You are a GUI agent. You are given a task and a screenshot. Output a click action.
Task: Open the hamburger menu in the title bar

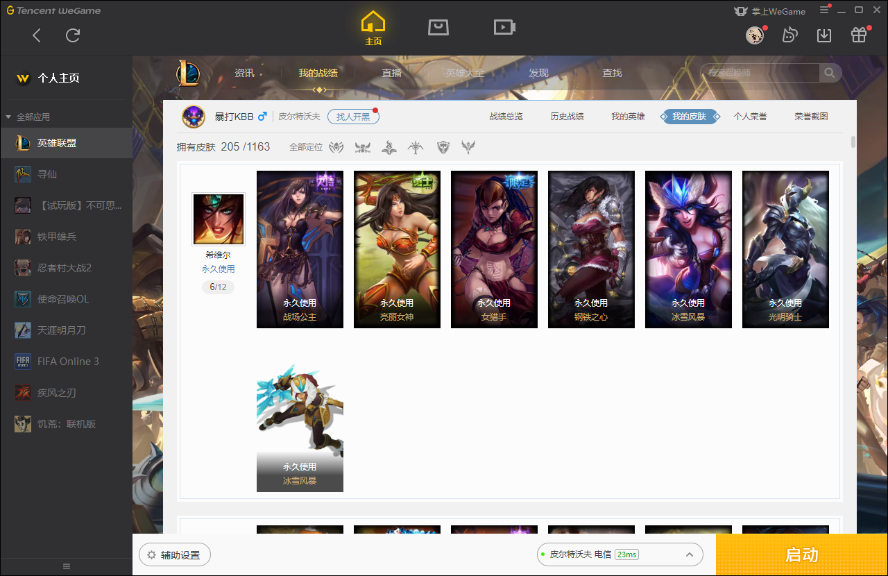coord(824,10)
